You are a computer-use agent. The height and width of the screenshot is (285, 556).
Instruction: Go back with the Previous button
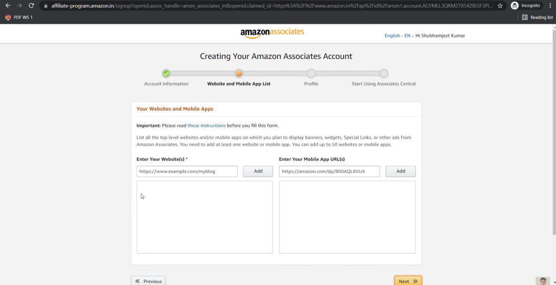(x=148, y=281)
